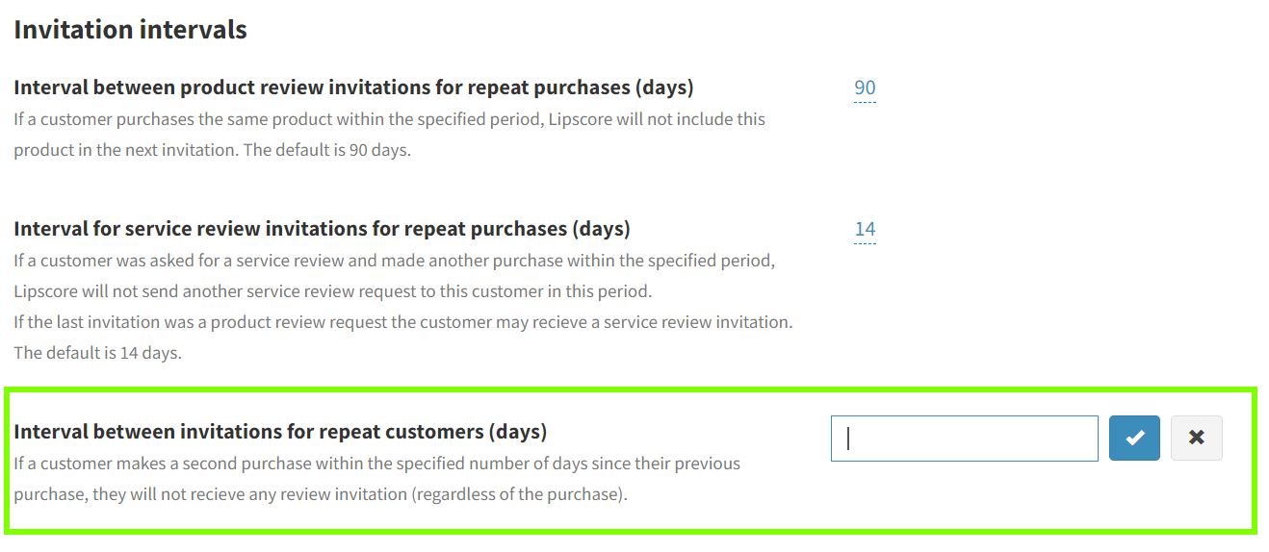The image size is (1269, 552).
Task: Click the repeat customers invitations interval label
Action: (x=280, y=431)
